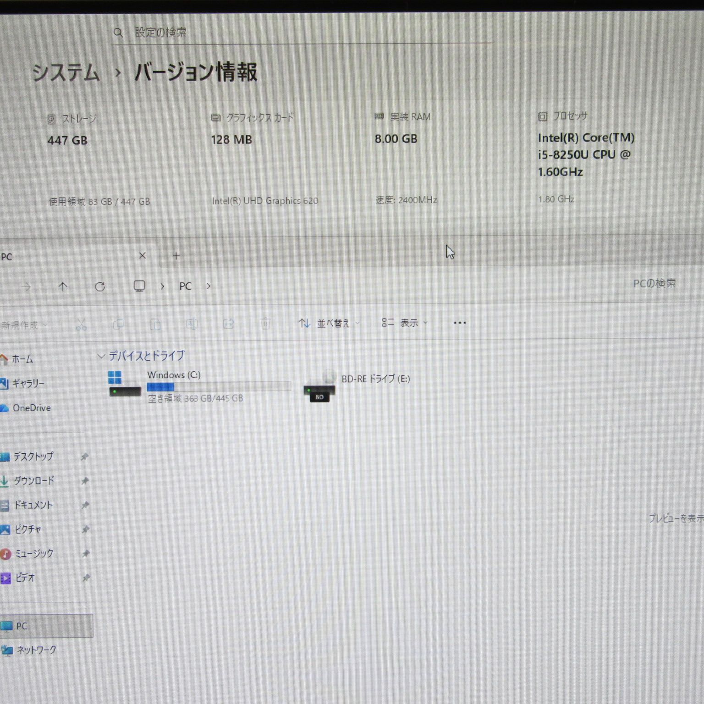Add a new Explorer tab with plus button

point(176,256)
